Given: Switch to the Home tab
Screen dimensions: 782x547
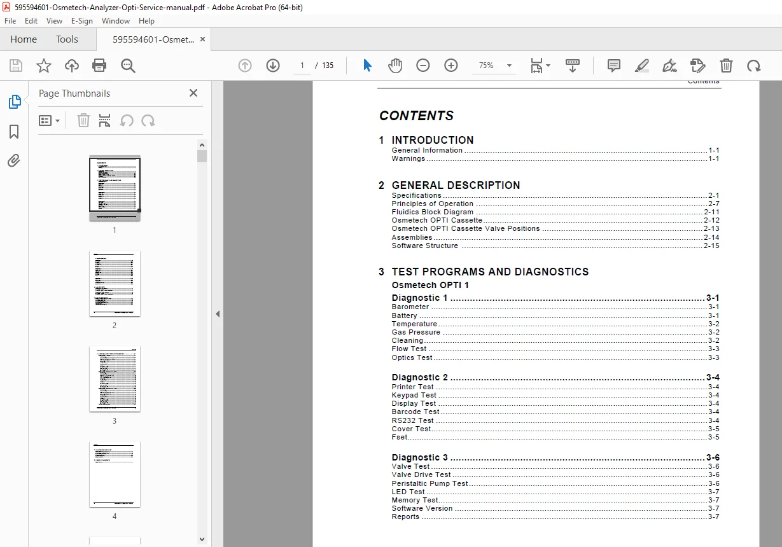Looking at the screenshot, I should pyautogui.click(x=24, y=39).
